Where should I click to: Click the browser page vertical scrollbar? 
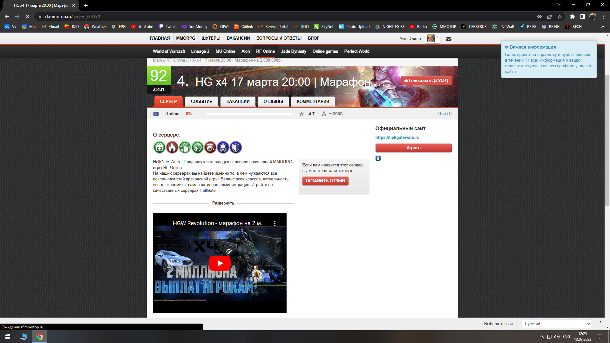pyautogui.click(x=607, y=140)
